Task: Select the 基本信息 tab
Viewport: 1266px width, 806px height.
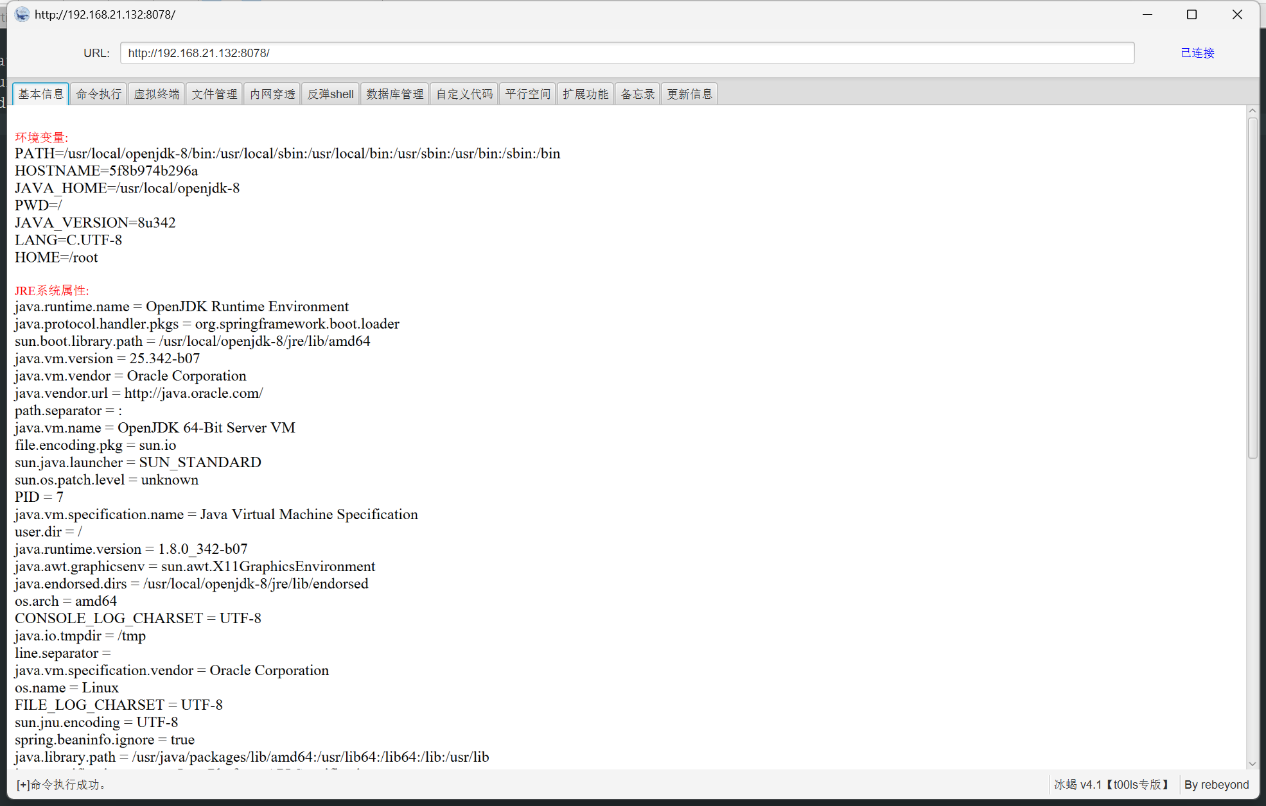Action: [40, 94]
